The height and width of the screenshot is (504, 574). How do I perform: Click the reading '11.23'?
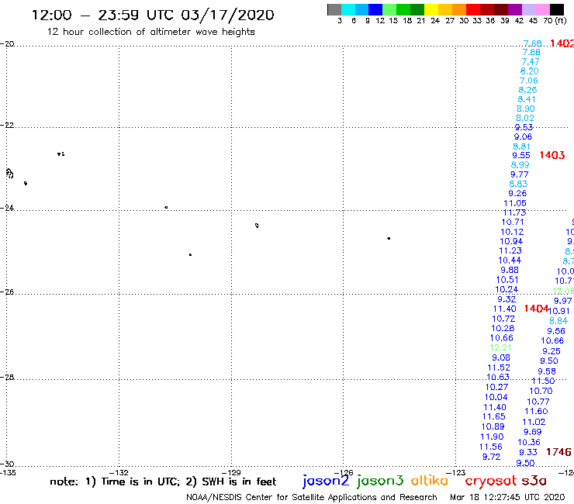tap(510, 250)
